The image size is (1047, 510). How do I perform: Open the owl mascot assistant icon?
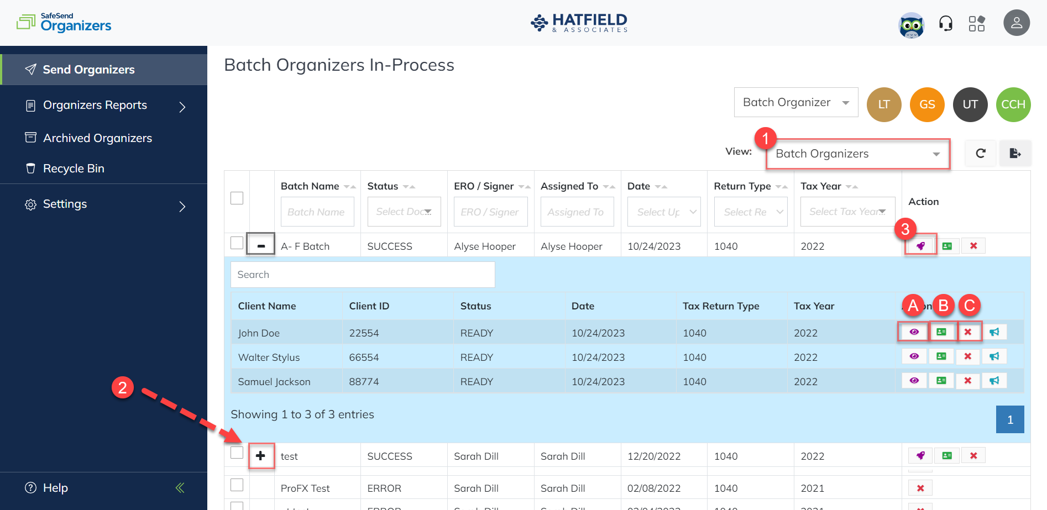(x=912, y=25)
